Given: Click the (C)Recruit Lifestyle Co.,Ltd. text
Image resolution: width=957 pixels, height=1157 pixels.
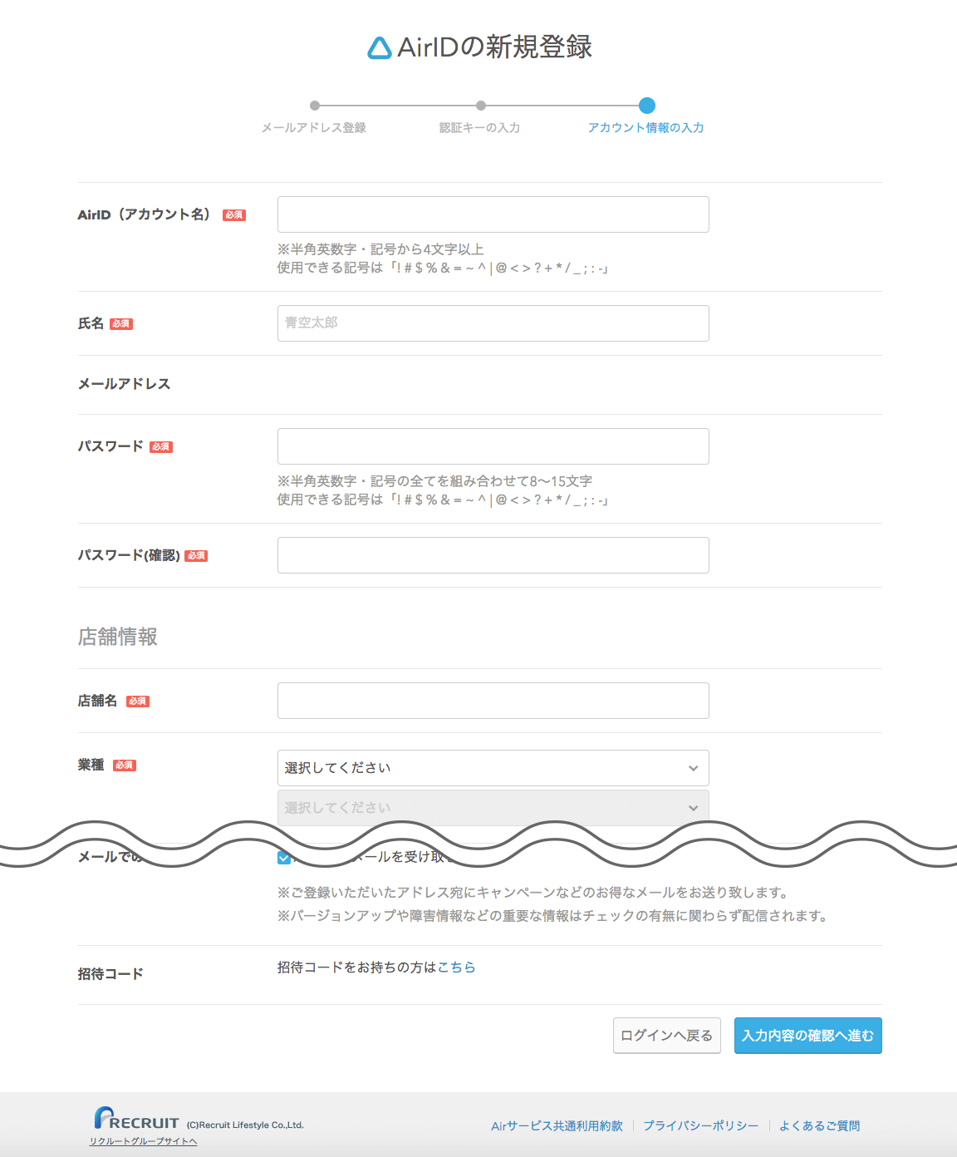Looking at the screenshot, I should tap(245, 1125).
